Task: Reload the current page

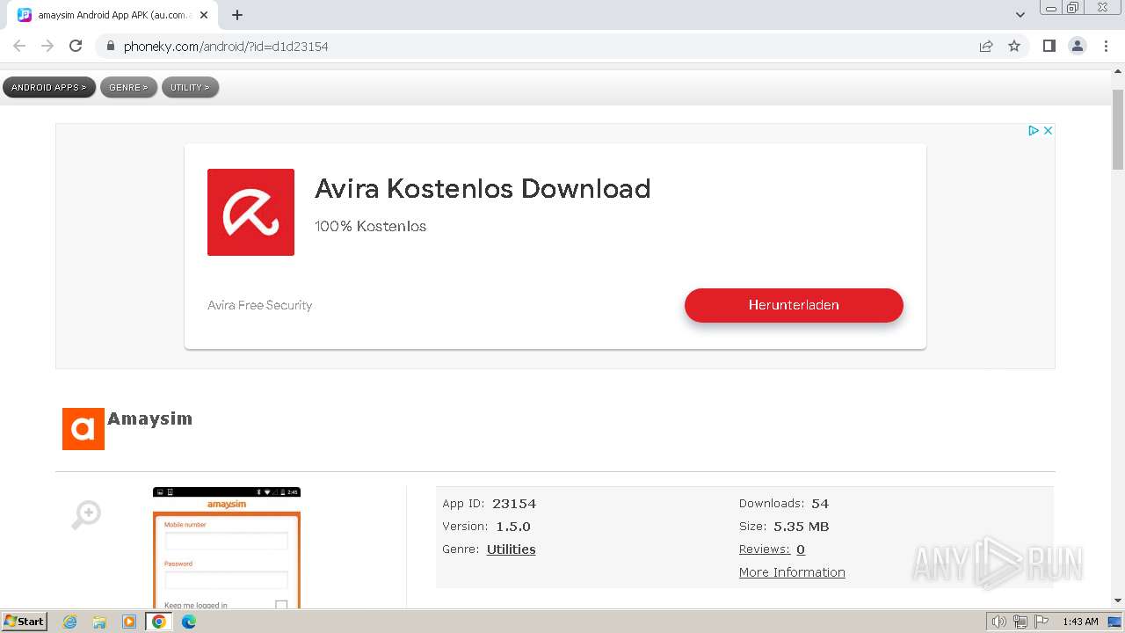Action: 76,46
